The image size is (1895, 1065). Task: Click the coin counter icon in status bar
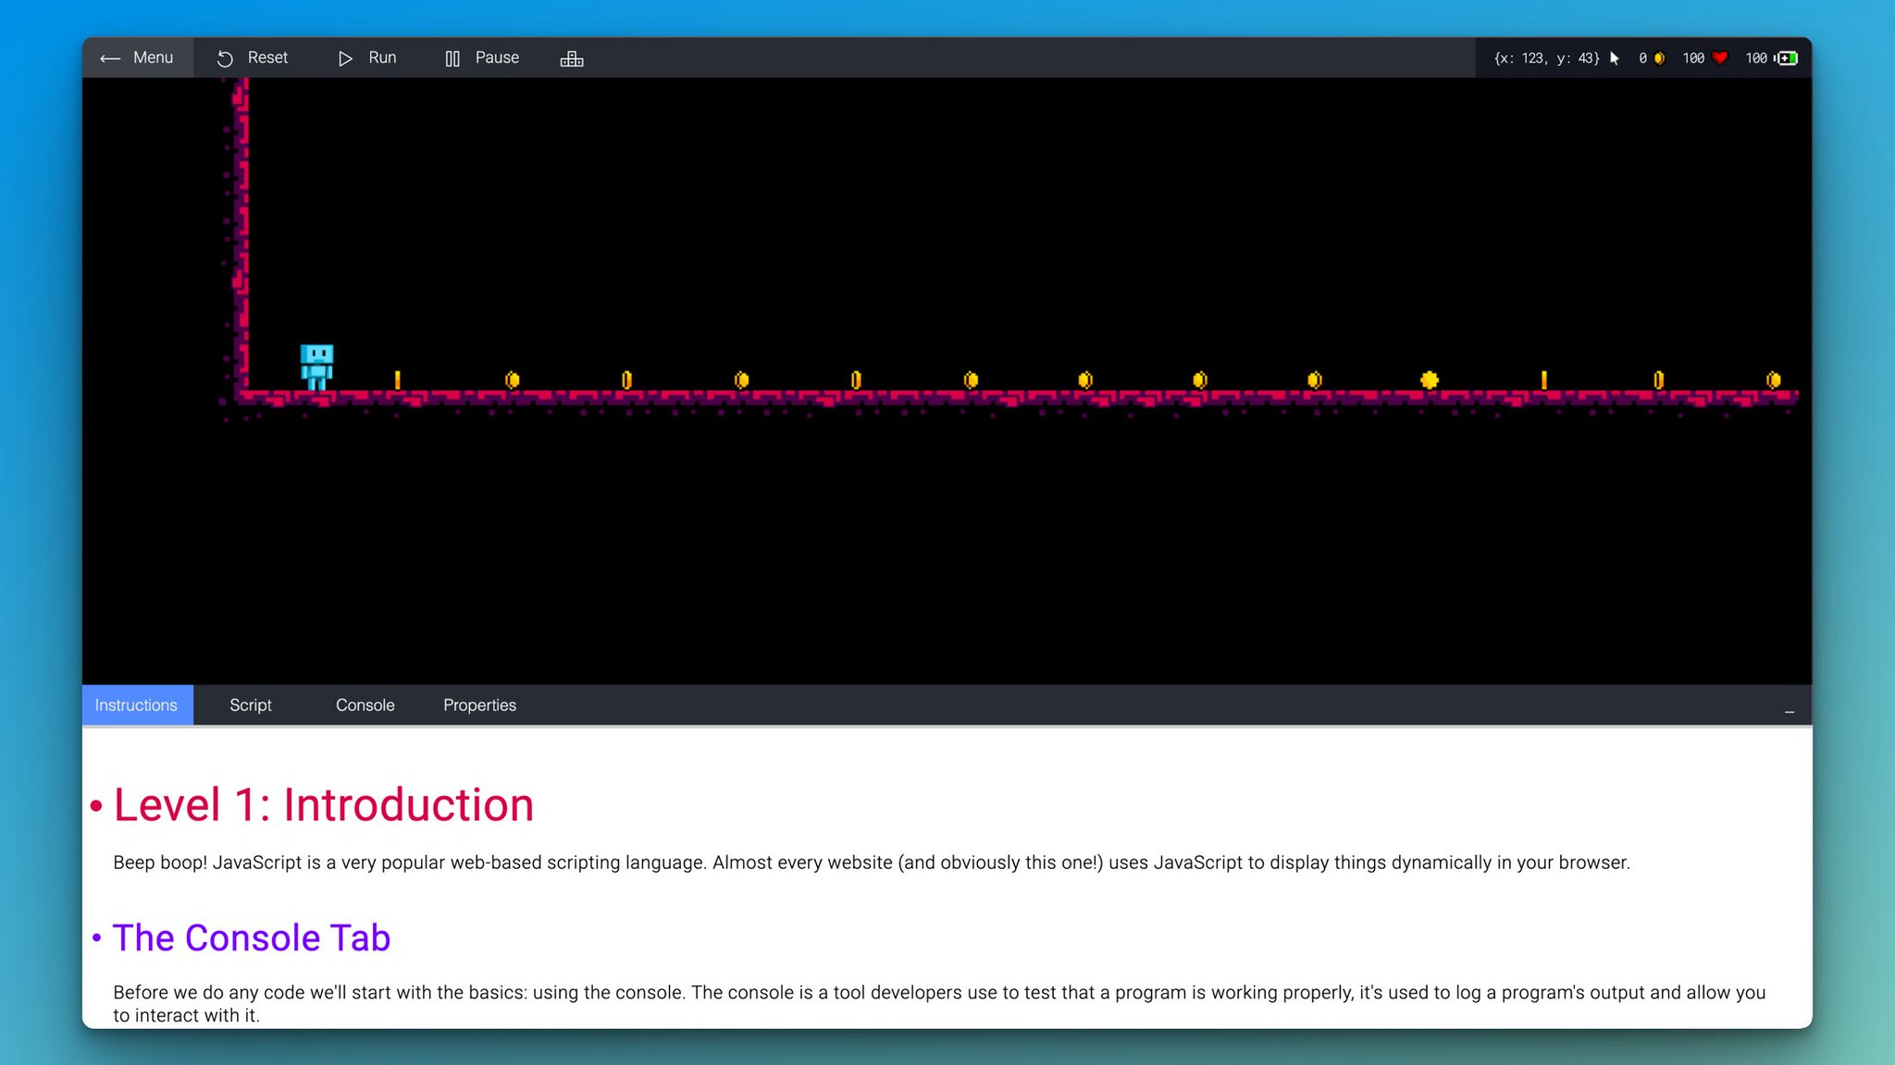pyautogui.click(x=1659, y=58)
